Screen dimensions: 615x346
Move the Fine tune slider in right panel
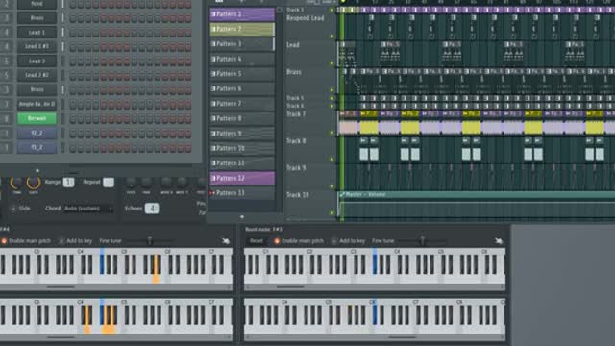click(423, 240)
